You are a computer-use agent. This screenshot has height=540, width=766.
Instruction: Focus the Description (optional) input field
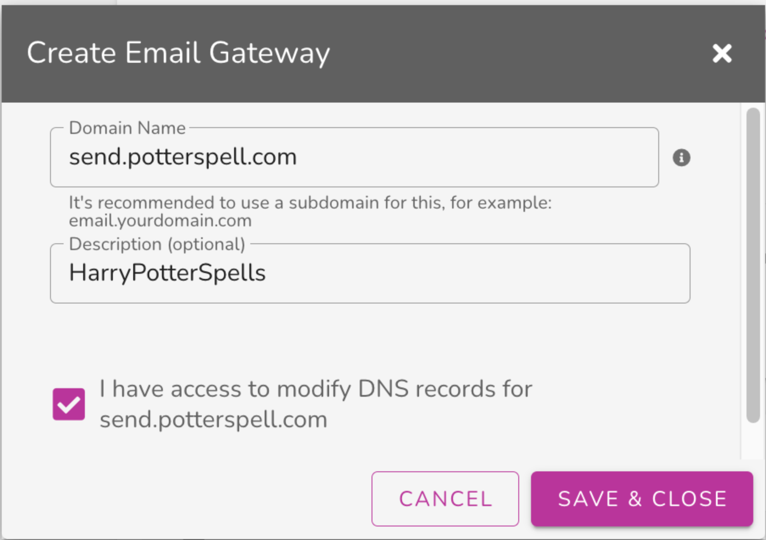pyautogui.click(x=370, y=273)
